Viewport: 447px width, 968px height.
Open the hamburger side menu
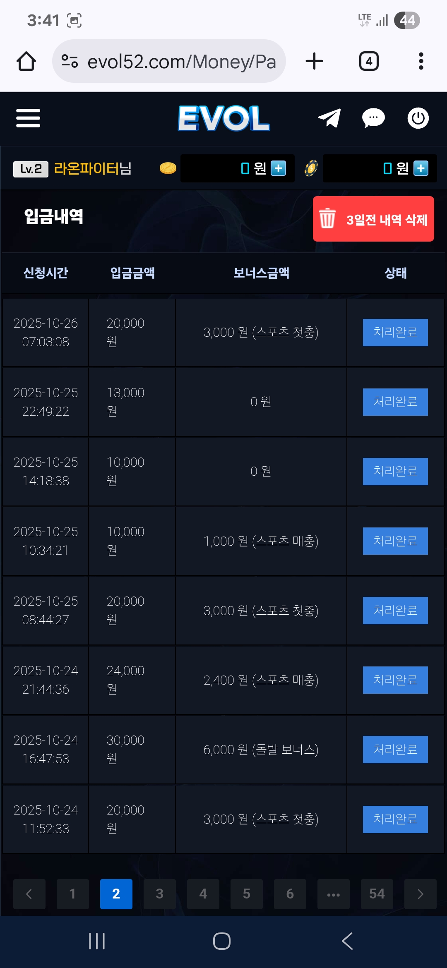[x=28, y=118]
